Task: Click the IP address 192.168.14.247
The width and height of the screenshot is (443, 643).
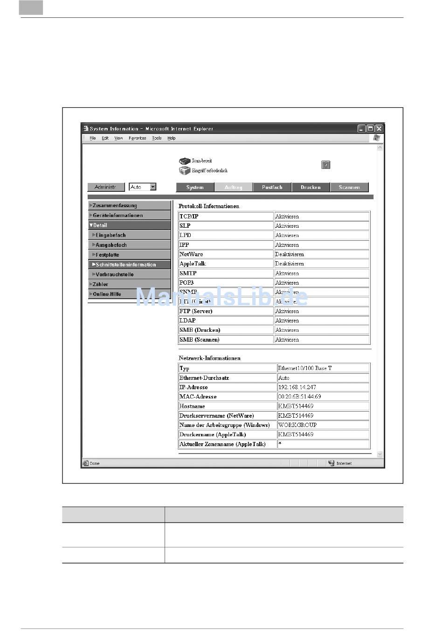Action: 297,387
